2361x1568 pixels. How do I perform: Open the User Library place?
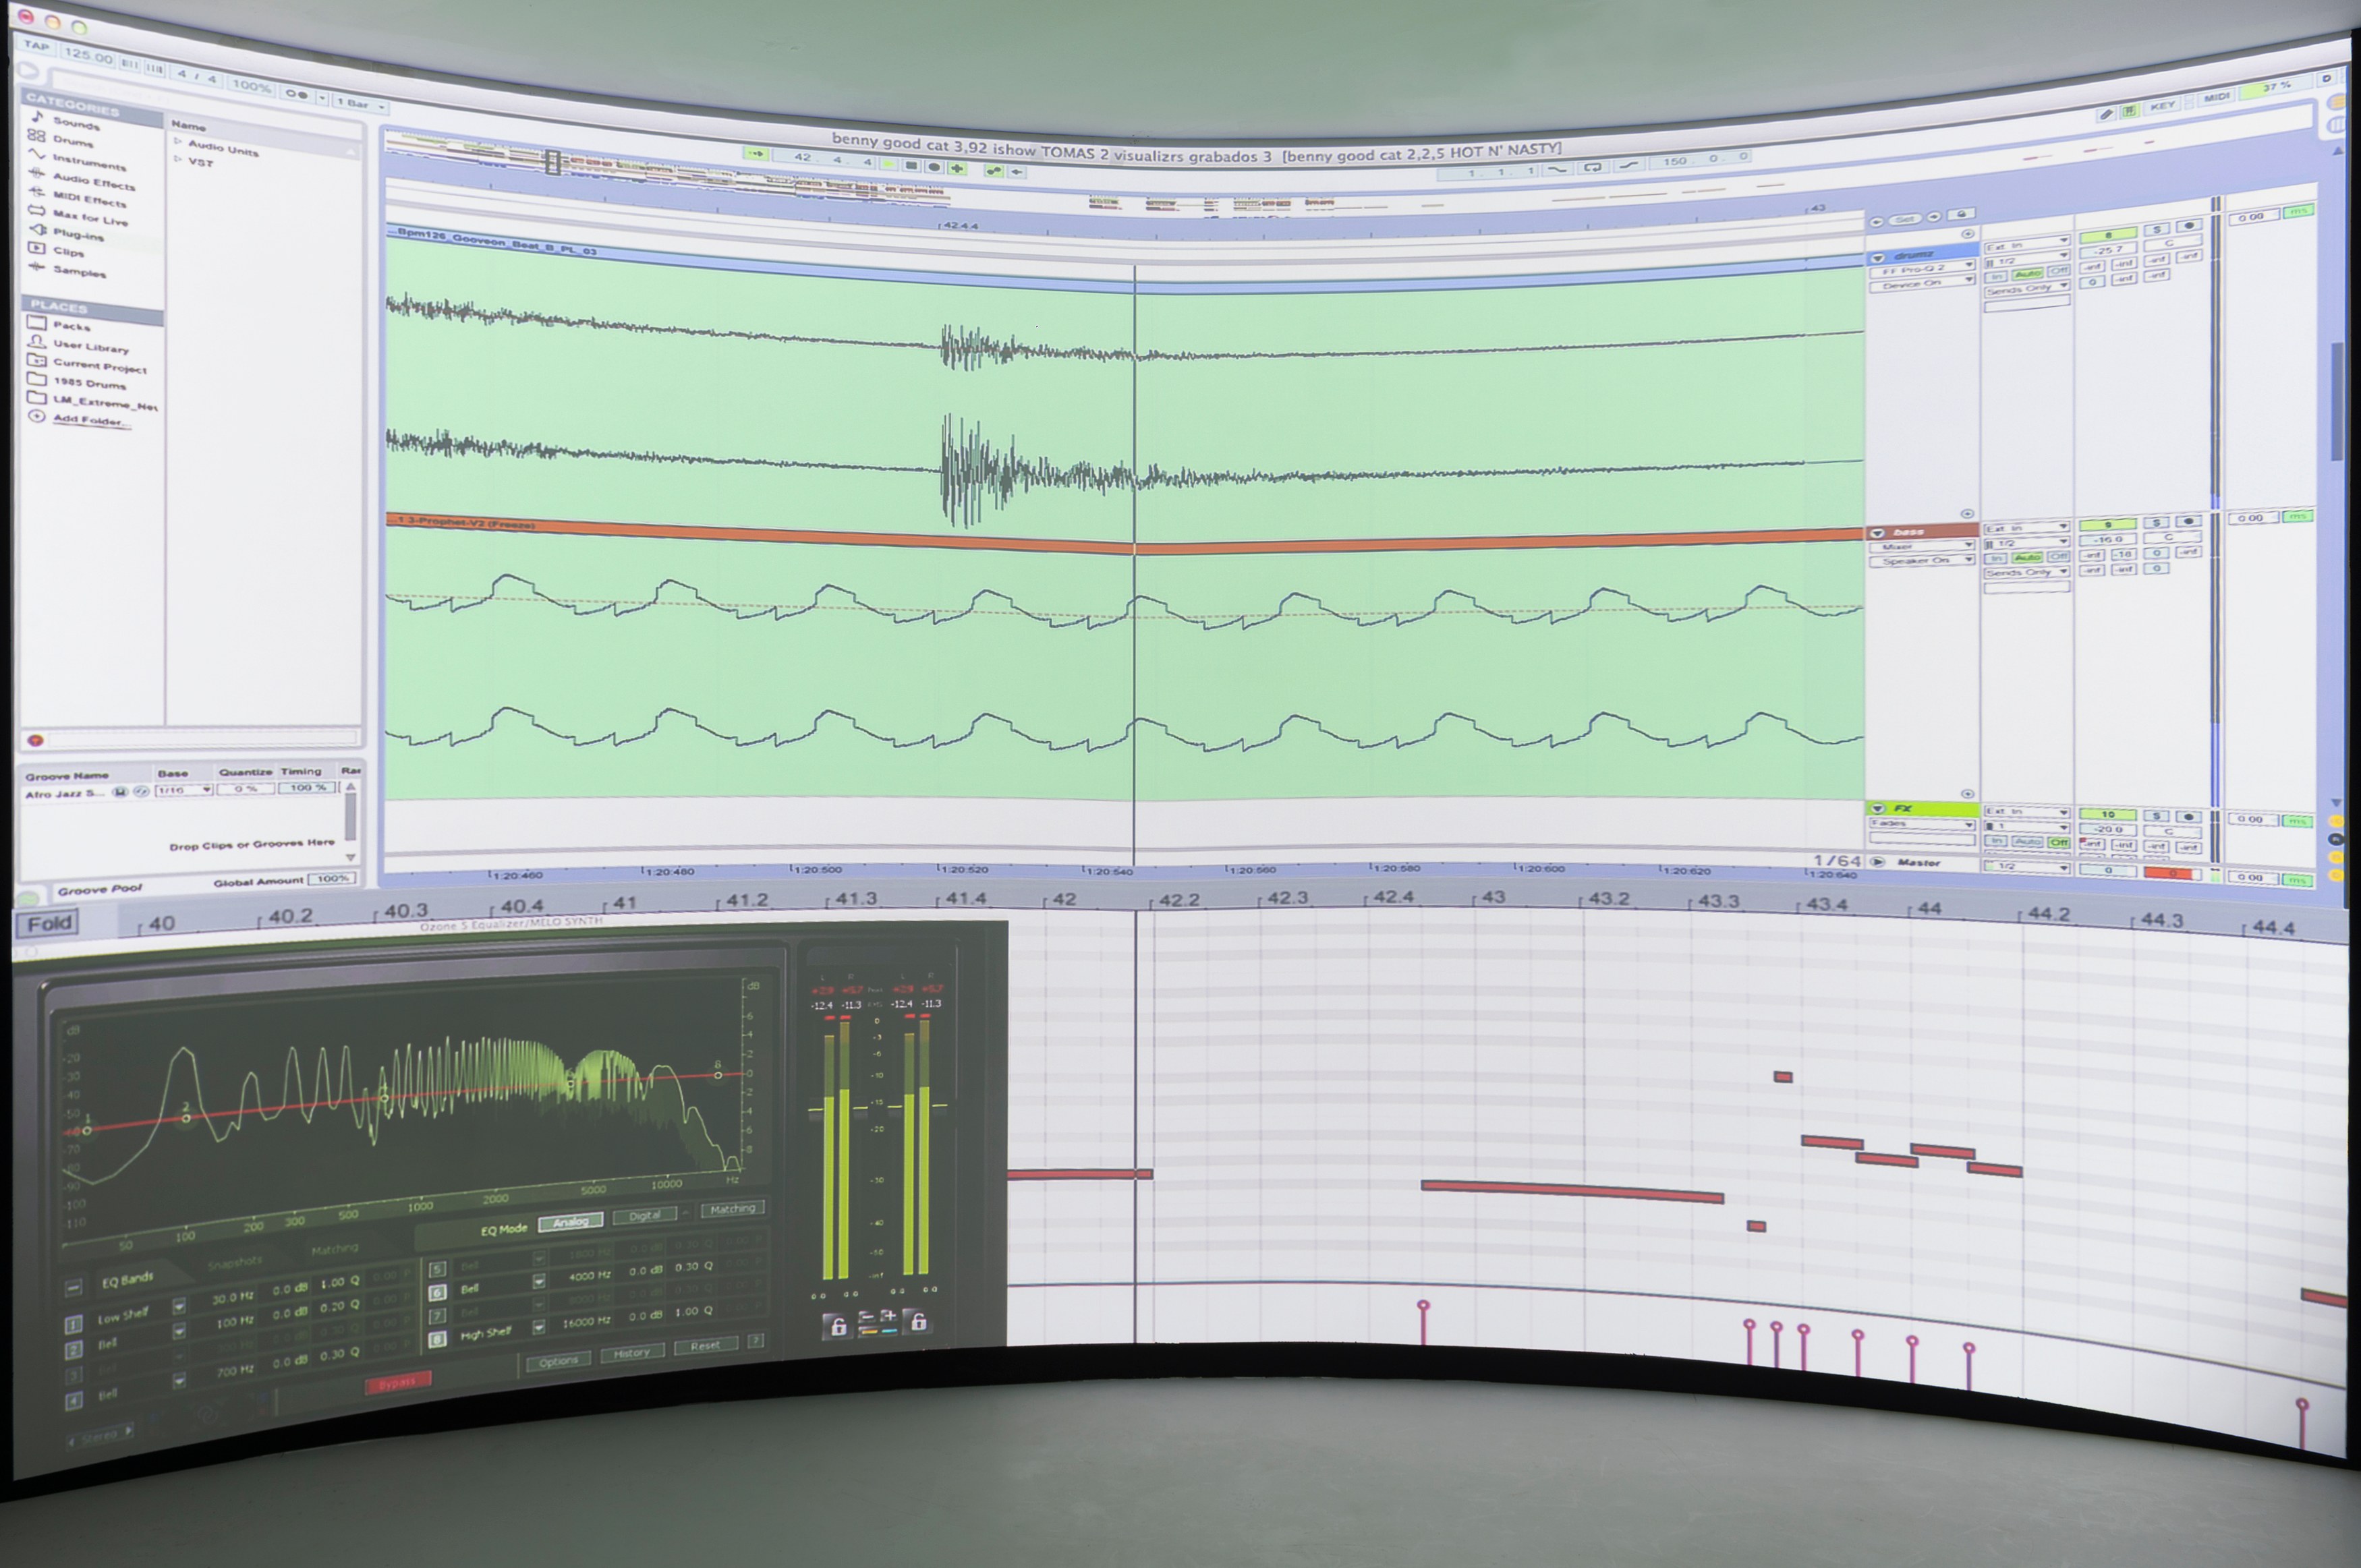point(90,347)
